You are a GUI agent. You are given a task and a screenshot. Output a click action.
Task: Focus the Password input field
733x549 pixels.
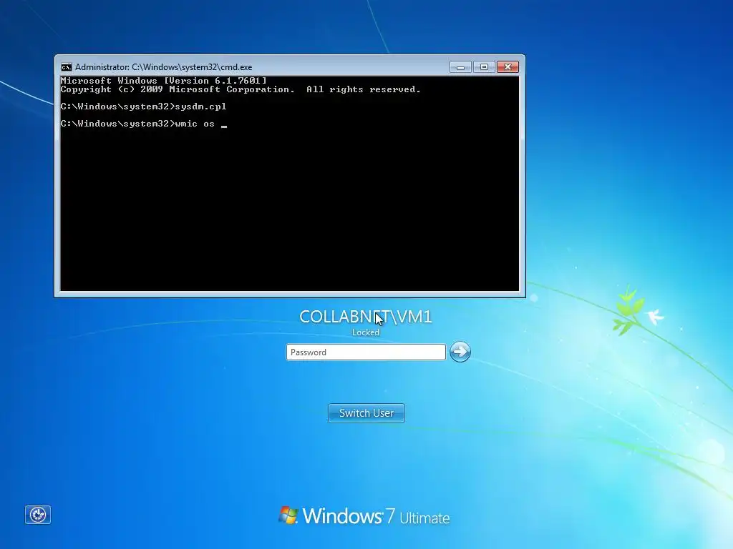pyautogui.click(x=366, y=352)
